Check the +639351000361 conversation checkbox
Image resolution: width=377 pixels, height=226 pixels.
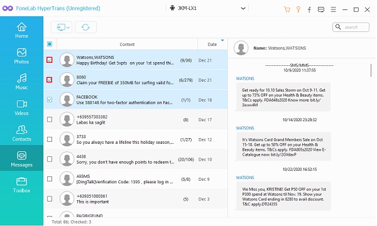click(50, 198)
